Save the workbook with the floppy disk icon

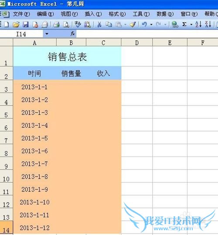pos(26,24)
